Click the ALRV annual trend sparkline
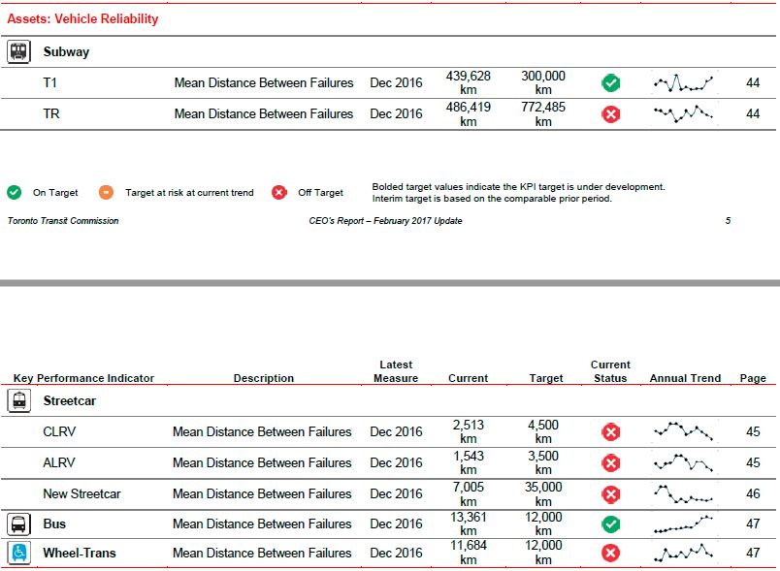The image size is (780, 571). coord(683,462)
